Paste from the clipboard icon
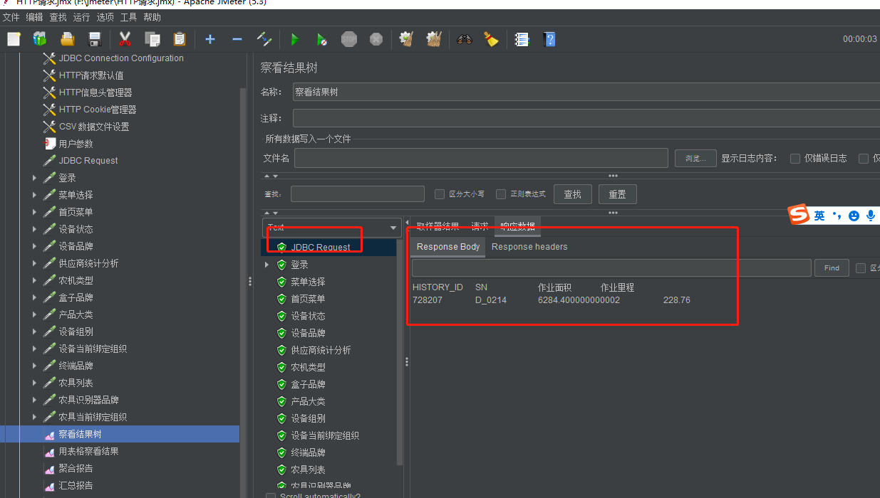 pos(180,39)
